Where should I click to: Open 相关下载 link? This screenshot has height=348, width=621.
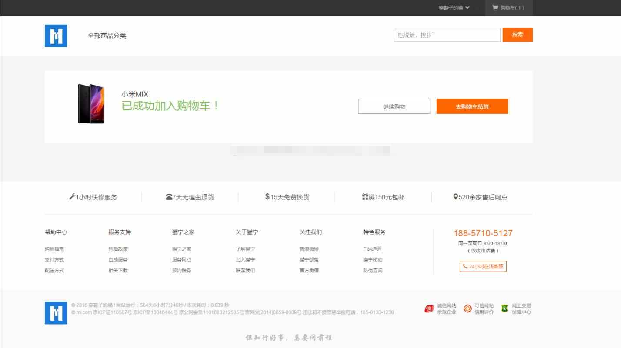coord(118,270)
